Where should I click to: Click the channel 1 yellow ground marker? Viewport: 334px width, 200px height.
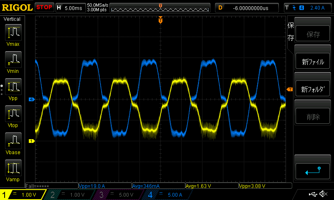(x=32, y=141)
